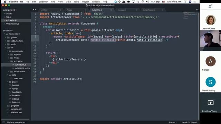Open ArticleList.test.js in the sidebar

[x=22, y=68]
